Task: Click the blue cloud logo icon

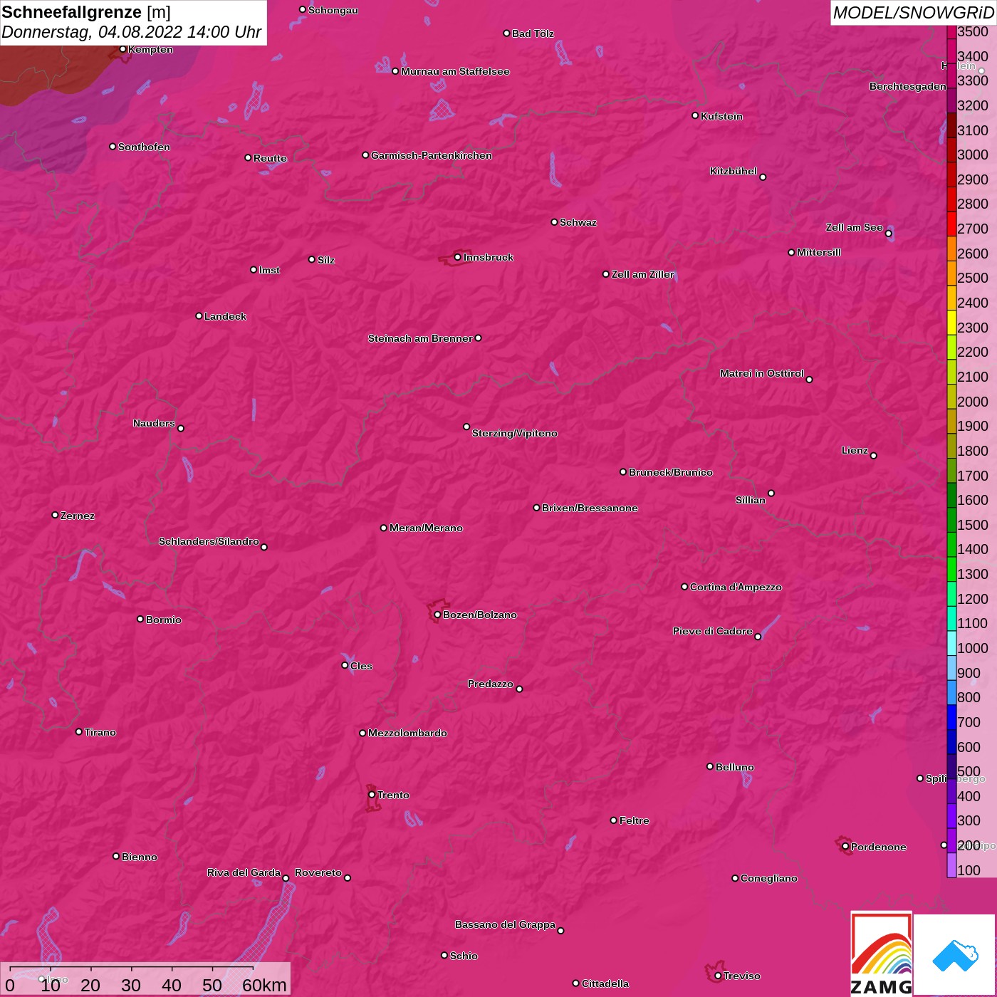Action: (954, 955)
